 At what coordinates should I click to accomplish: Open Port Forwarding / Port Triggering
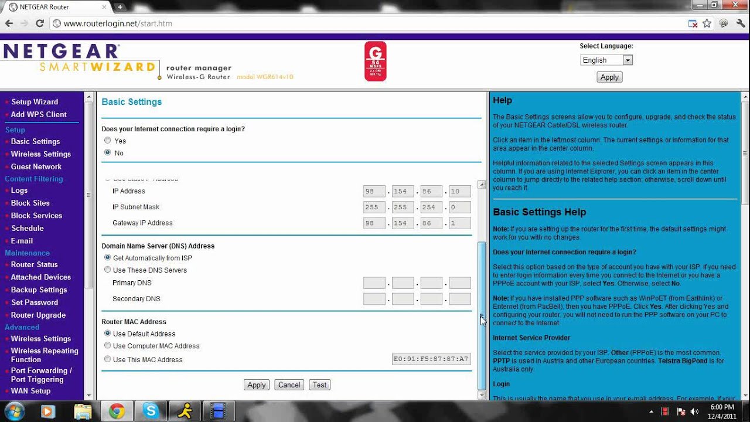pyautogui.click(x=41, y=375)
